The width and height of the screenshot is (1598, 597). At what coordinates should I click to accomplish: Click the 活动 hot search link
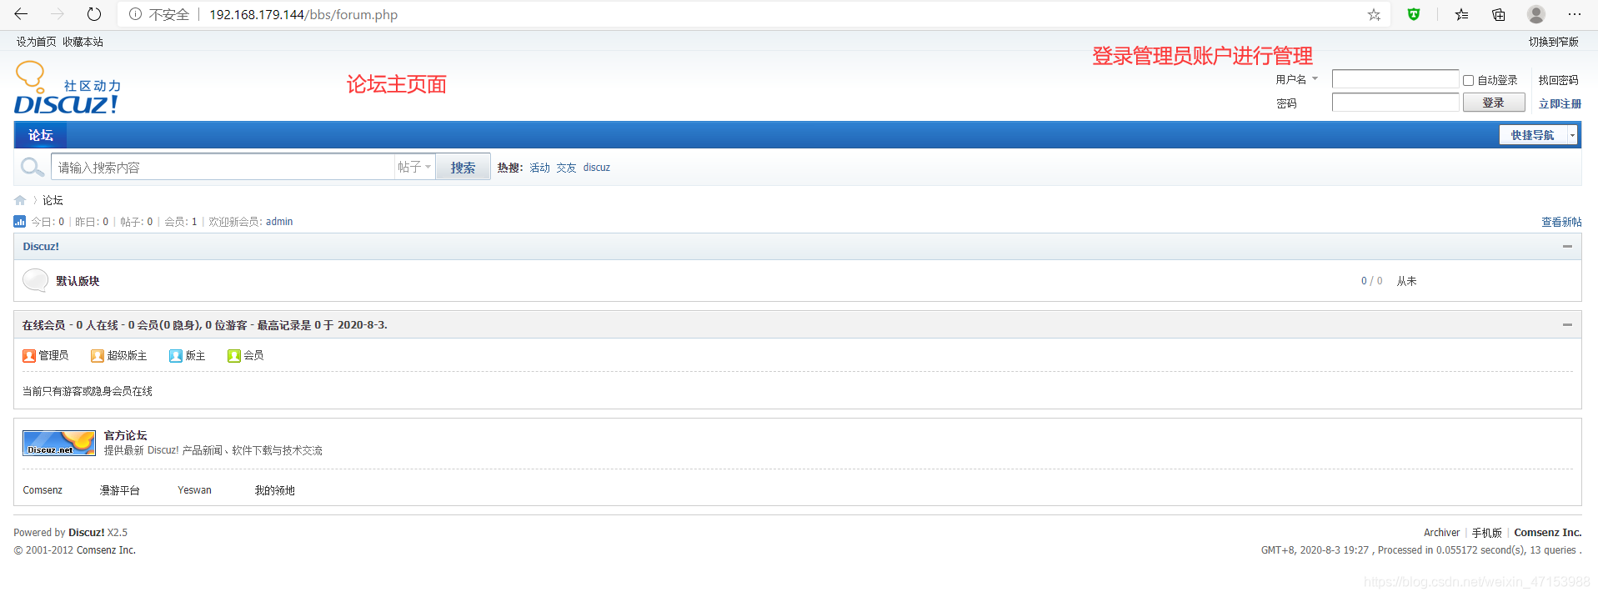[x=539, y=168]
